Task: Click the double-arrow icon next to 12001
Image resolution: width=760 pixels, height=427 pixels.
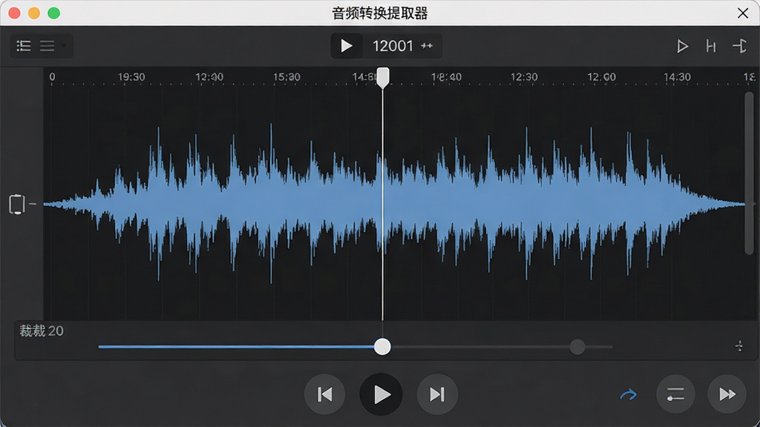Action: click(427, 46)
